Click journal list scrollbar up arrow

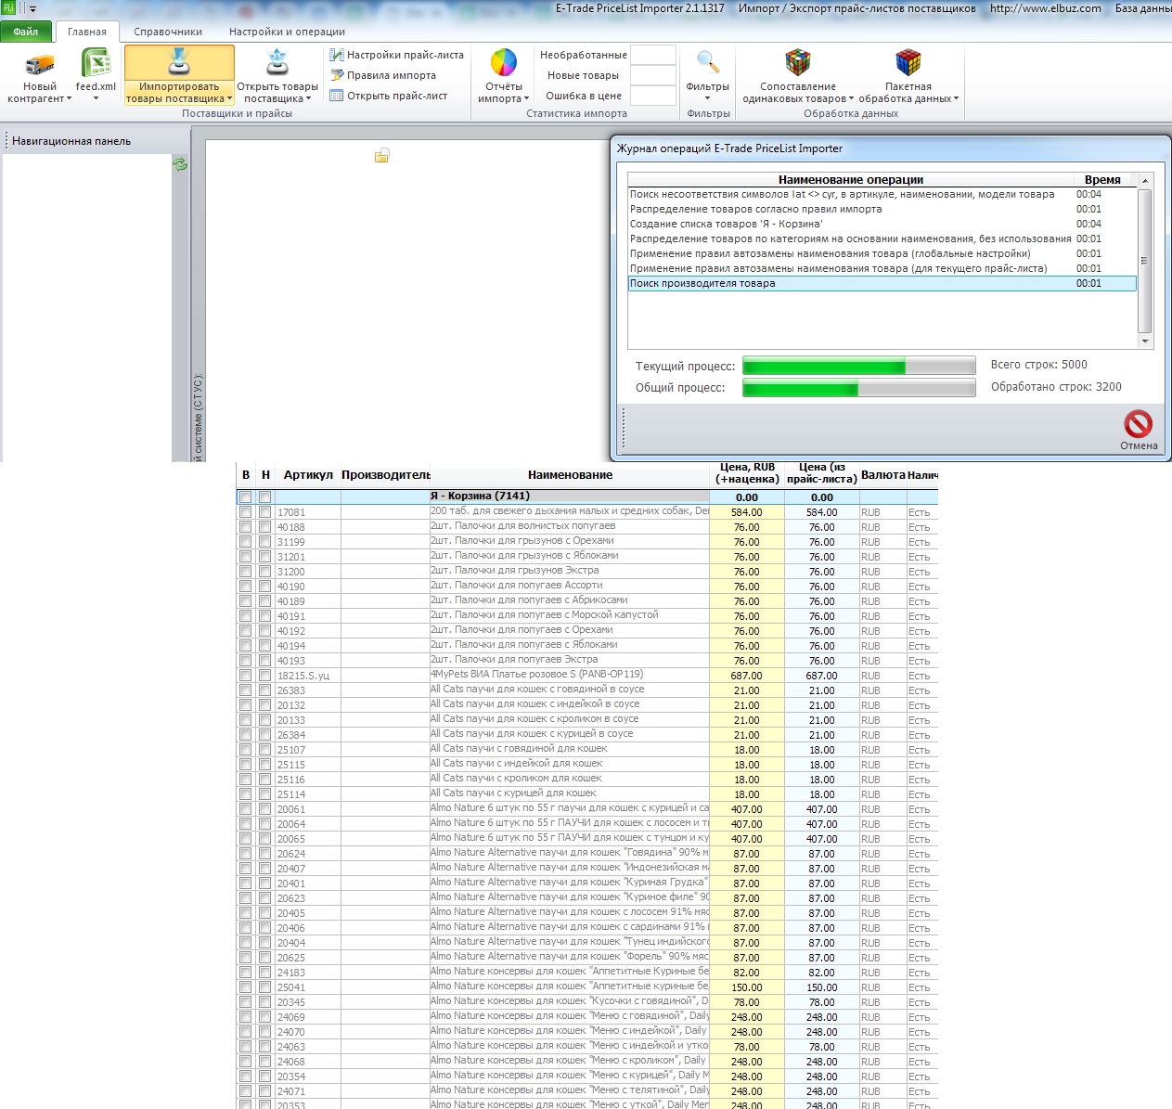1145,180
